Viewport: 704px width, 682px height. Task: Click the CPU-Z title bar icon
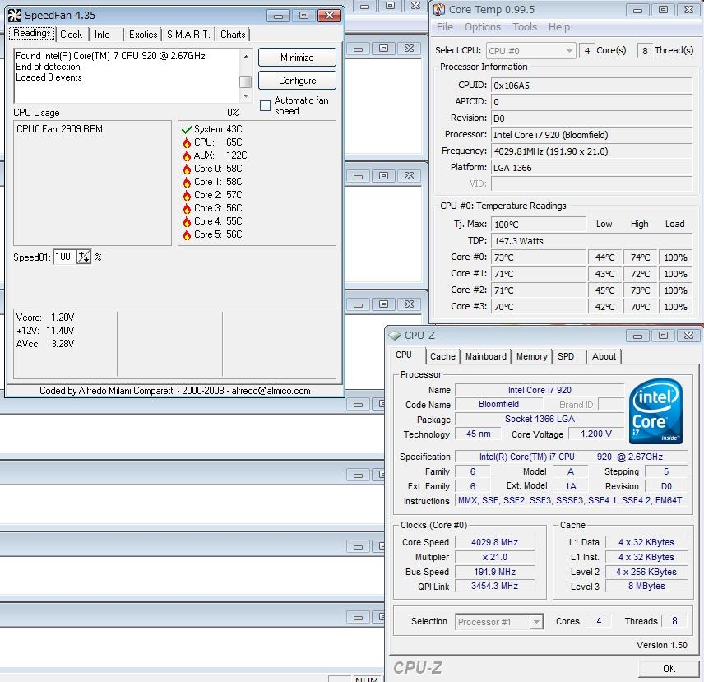[x=395, y=336]
